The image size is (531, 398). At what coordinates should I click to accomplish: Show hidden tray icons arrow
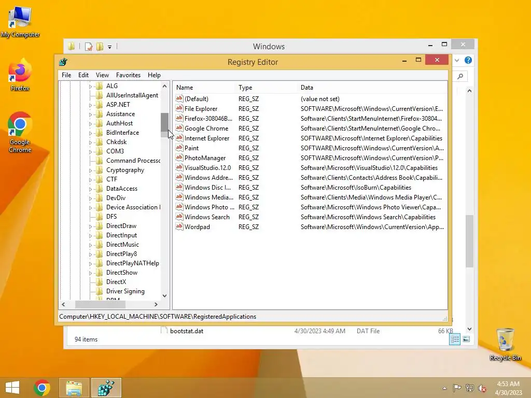[x=444, y=388]
